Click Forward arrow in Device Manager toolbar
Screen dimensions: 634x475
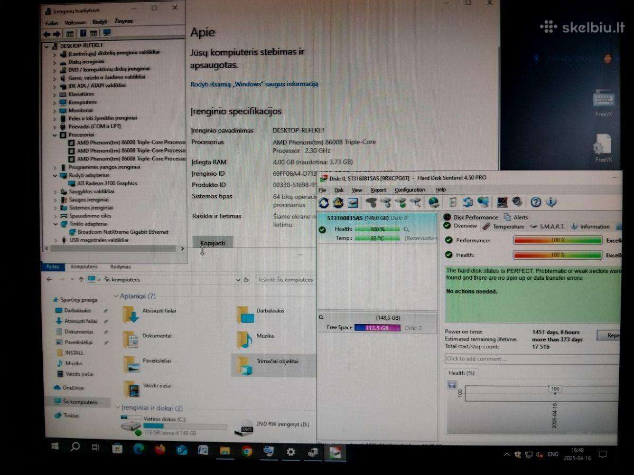(56, 33)
